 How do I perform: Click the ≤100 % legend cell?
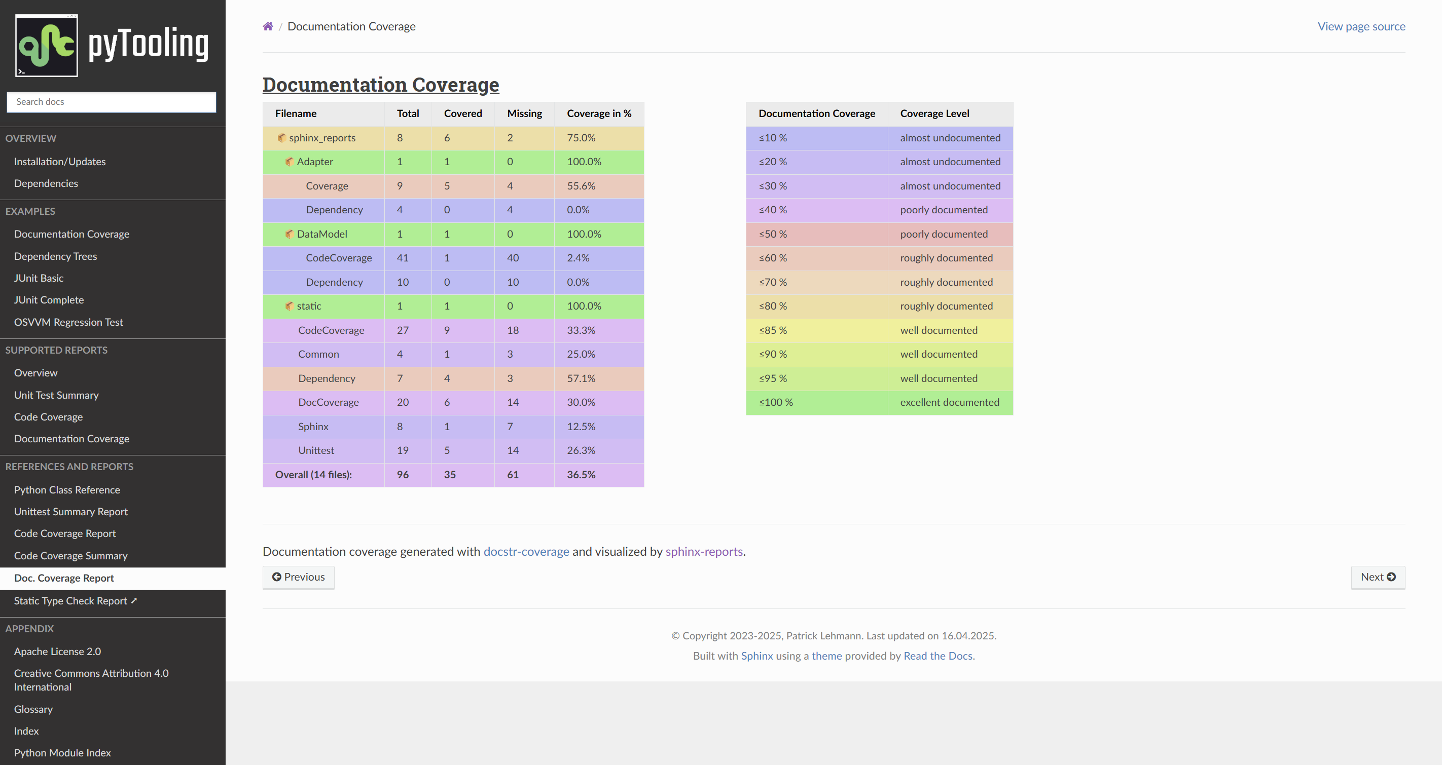point(817,402)
